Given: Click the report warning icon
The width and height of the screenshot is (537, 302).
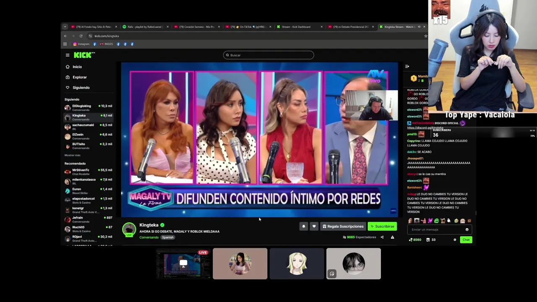Looking at the screenshot, I should coord(392,237).
